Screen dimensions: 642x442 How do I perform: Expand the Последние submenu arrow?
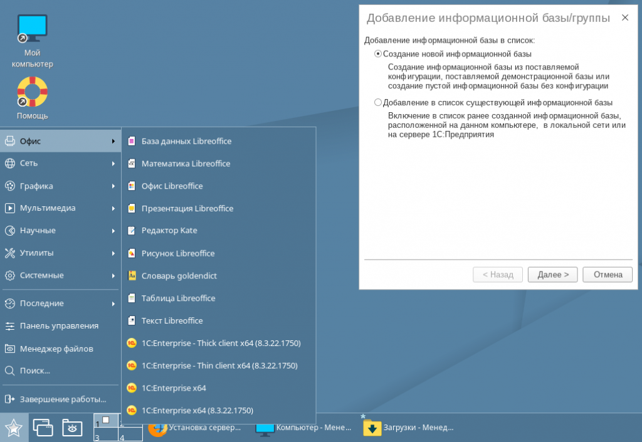click(113, 303)
